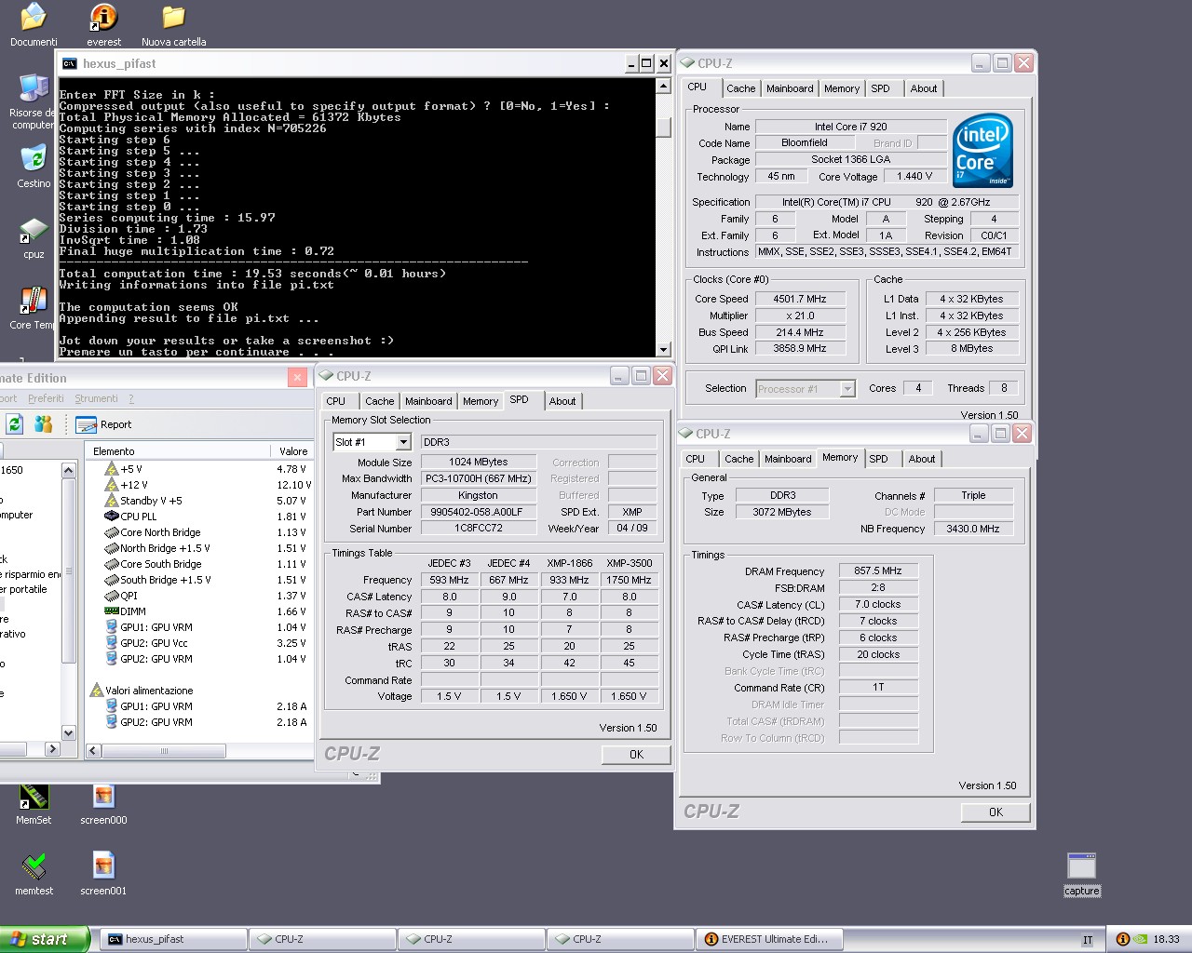Click the Everest users toolbar icon
The width and height of the screenshot is (1192, 953).
tap(43, 424)
